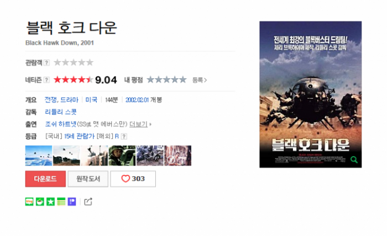
Task: Open the 전쟁 genre link
Action: click(x=51, y=100)
